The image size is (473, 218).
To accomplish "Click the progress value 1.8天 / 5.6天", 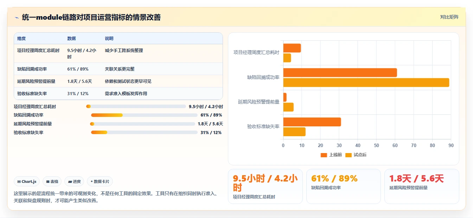I will tap(210, 124).
